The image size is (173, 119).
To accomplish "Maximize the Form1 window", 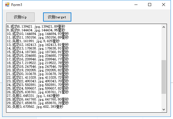I will (x=150, y=5).
